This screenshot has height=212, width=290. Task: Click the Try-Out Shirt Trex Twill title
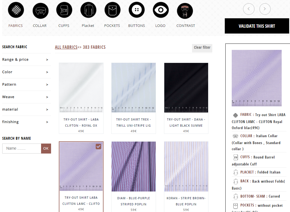(x=133, y=122)
